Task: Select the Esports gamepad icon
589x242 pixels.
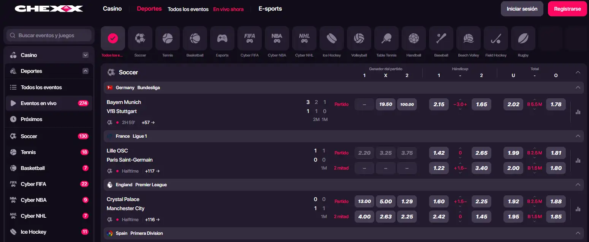Action: [222, 38]
